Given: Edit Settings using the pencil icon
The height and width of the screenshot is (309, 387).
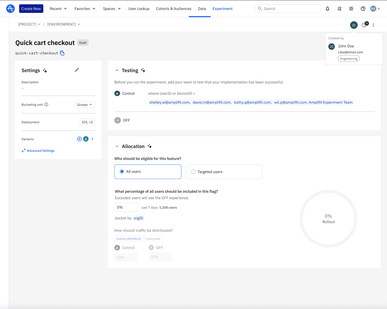Looking at the screenshot, I should point(77,70).
